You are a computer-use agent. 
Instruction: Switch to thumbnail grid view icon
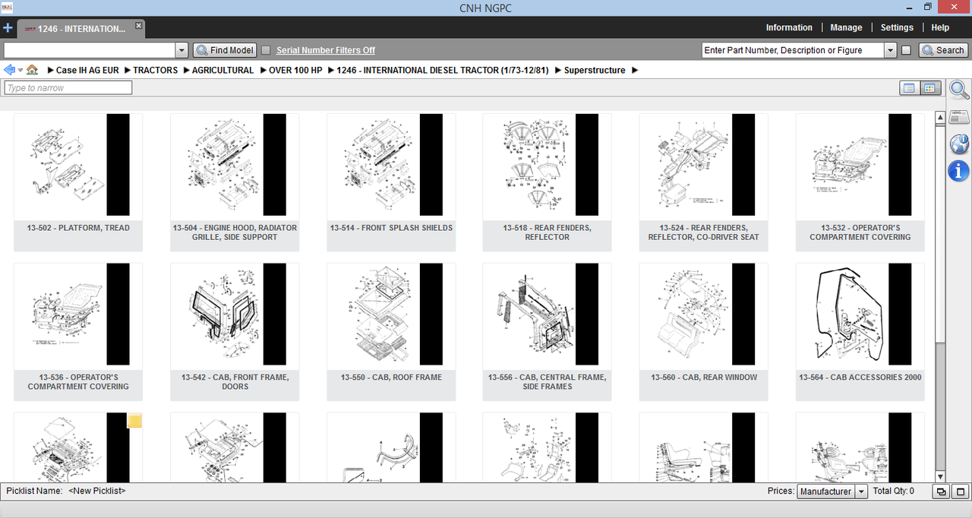[x=930, y=88]
